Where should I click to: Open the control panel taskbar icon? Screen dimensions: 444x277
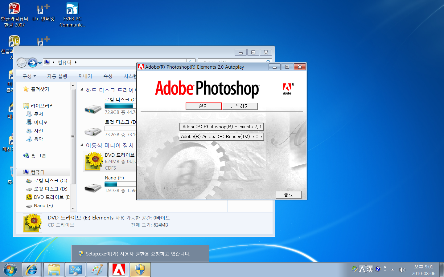[76, 270]
